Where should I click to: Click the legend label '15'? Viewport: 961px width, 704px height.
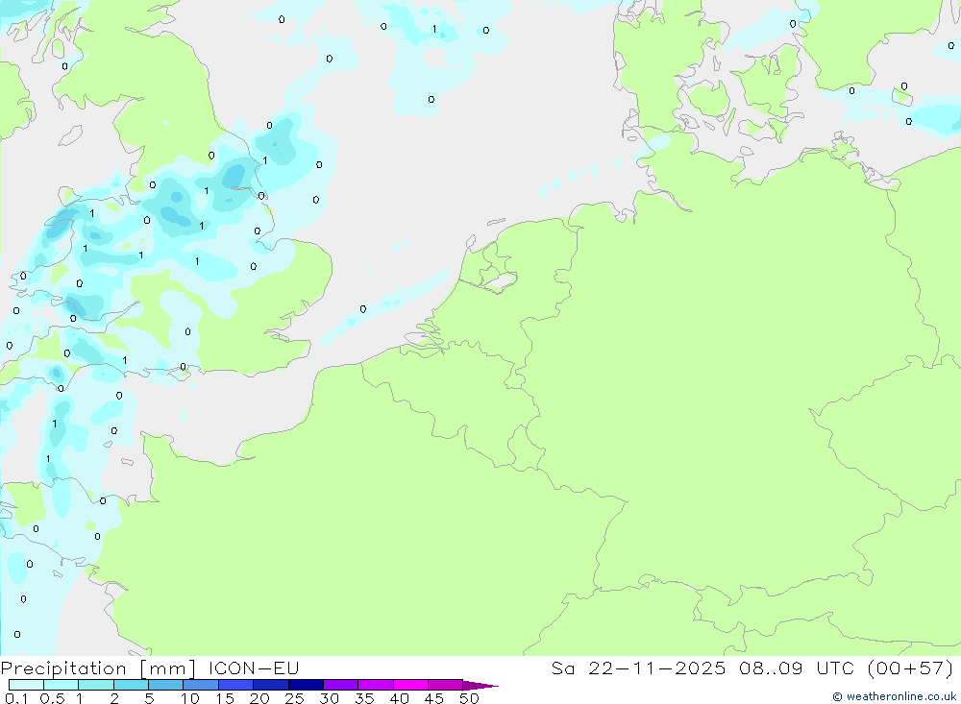225,698
